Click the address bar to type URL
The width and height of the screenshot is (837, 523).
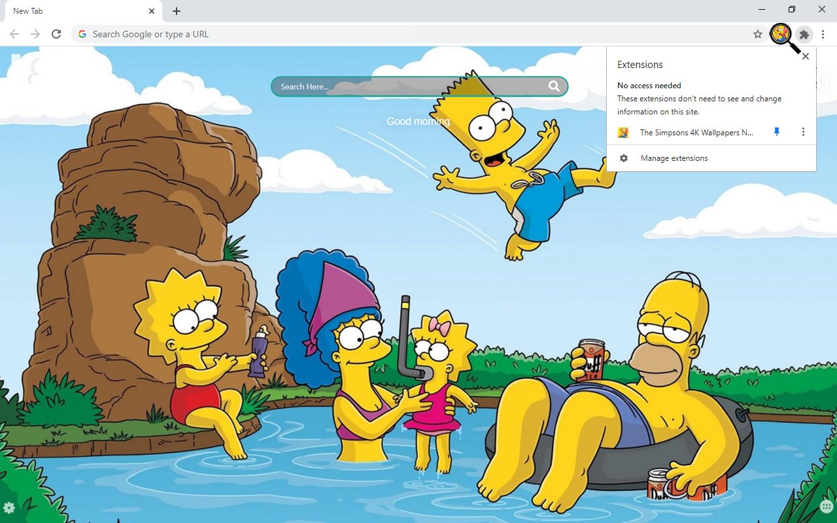(418, 34)
